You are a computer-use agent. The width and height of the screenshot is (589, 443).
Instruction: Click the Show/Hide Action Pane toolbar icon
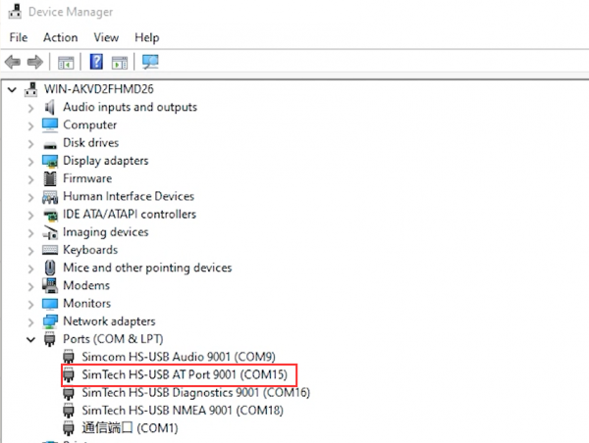(120, 63)
